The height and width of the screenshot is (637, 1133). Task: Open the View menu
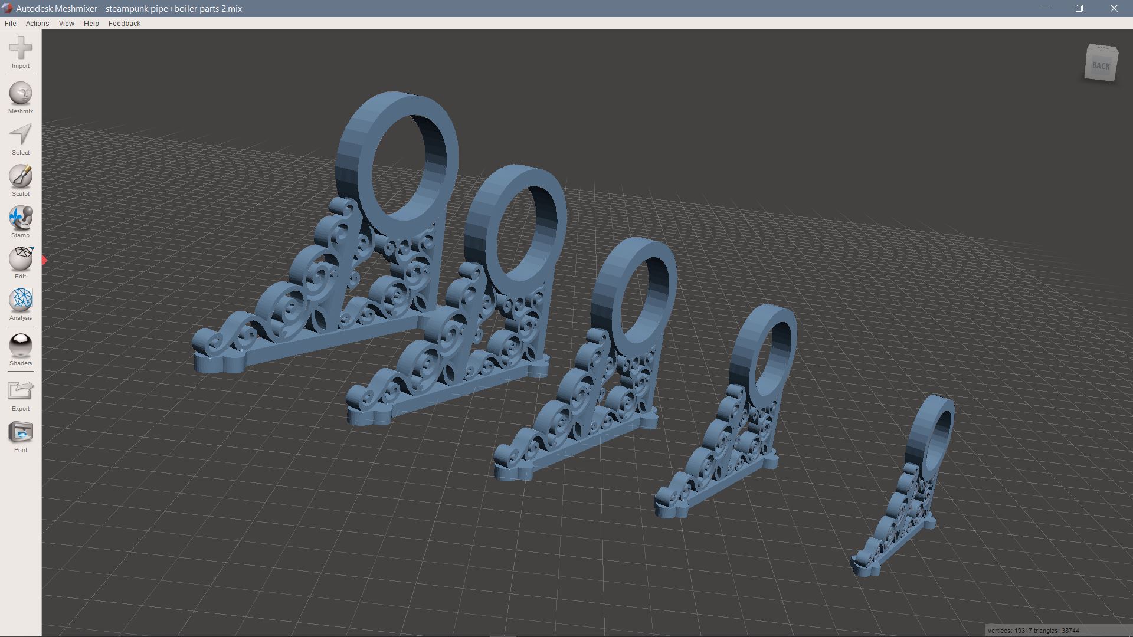pos(67,23)
